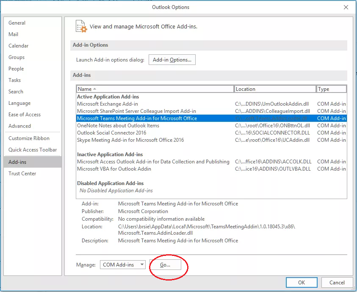Click the Go... button
The image size is (357, 292).
165,265
